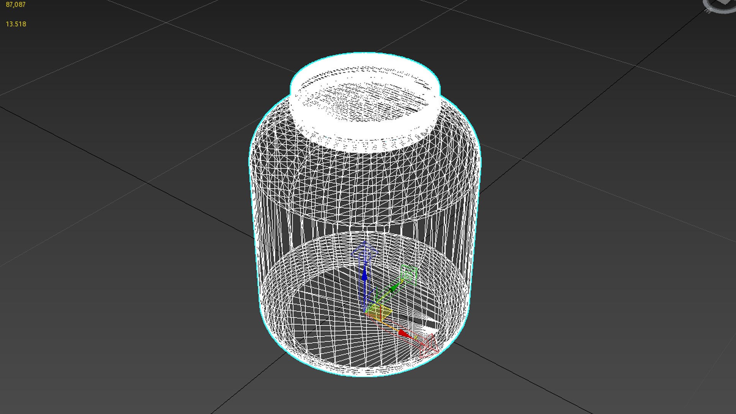Click the blue Z-axis gizmo arrow
The height and width of the screenshot is (414, 736).
pyautogui.click(x=365, y=274)
